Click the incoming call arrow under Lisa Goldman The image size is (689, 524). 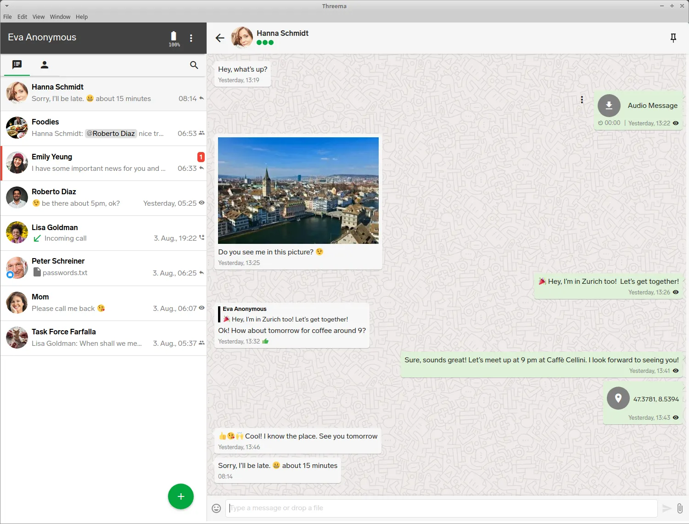pyautogui.click(x=37, y=238)
